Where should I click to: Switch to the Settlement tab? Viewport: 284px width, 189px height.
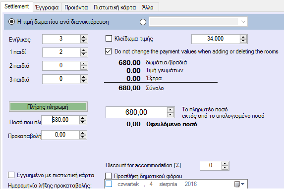17,6
